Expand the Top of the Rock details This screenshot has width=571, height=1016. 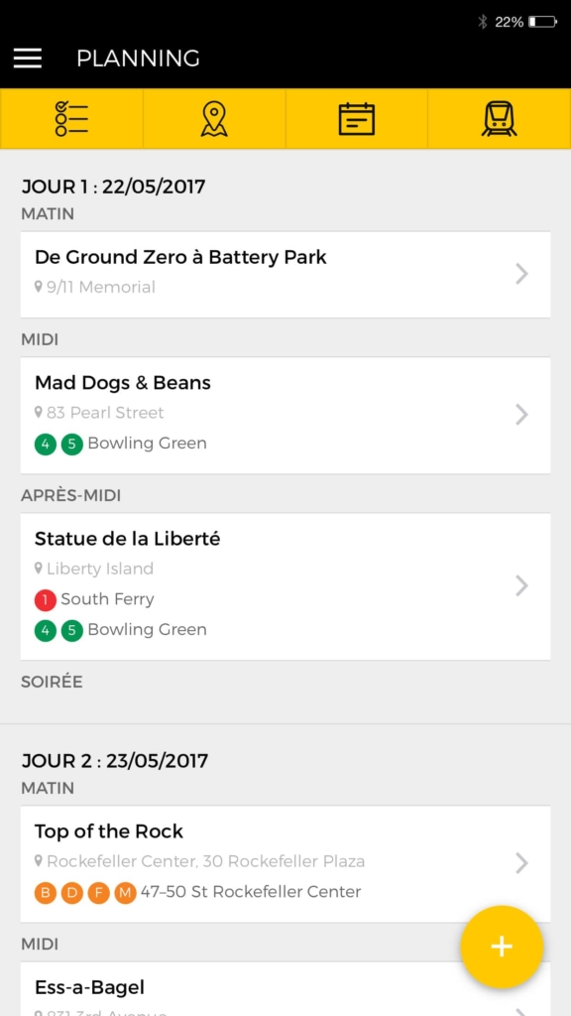tap(285, 862)
